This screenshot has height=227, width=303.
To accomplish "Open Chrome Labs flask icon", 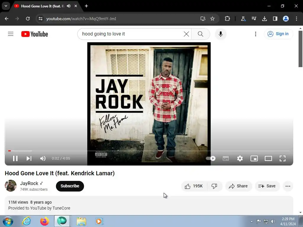I will tap(243, 19).
